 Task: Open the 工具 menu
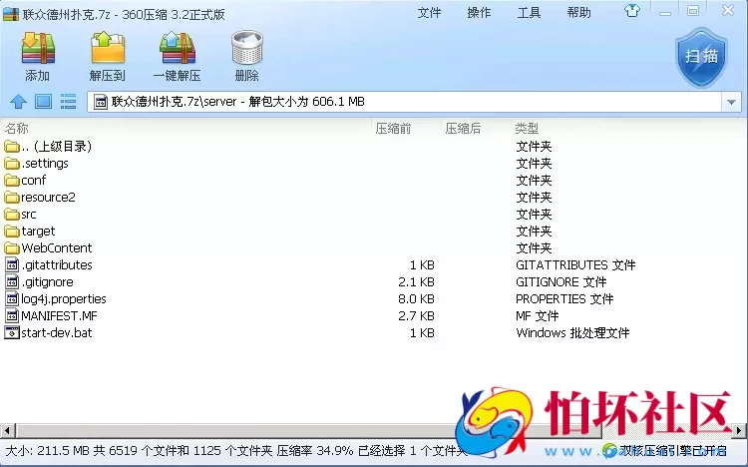(x=529, y=13)
